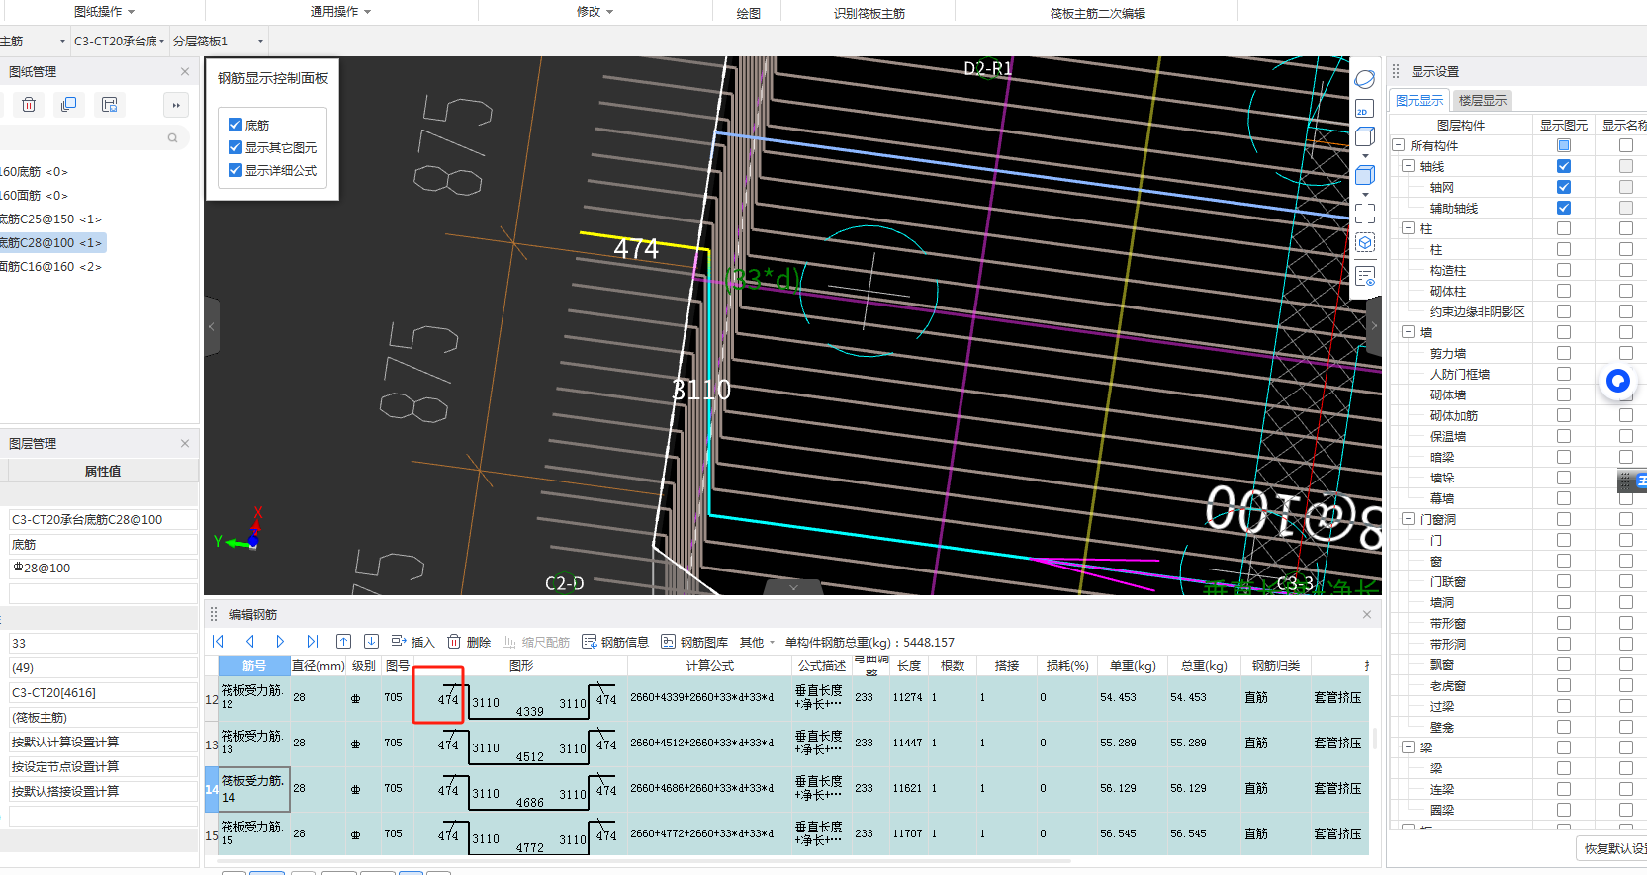Image resolution: width=1647 pixels, height=875 pixels.
Task: Open 钢筋信息 dialog
Action: click(615, 642)
